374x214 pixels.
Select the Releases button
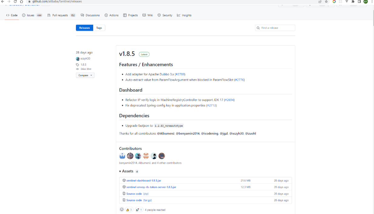point(84,28)
